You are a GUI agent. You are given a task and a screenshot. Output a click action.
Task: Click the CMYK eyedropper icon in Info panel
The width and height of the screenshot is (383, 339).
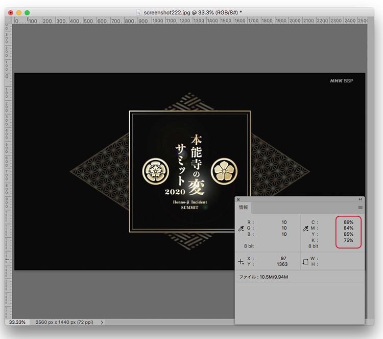(x=305, y=229)
